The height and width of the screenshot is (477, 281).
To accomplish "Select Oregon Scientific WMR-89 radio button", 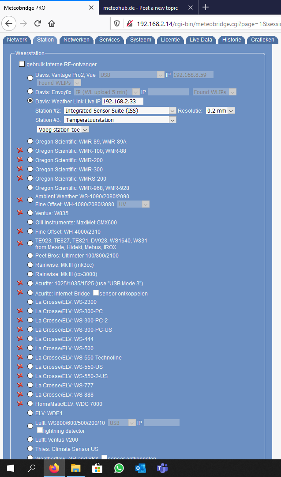I will click(30, 141).
